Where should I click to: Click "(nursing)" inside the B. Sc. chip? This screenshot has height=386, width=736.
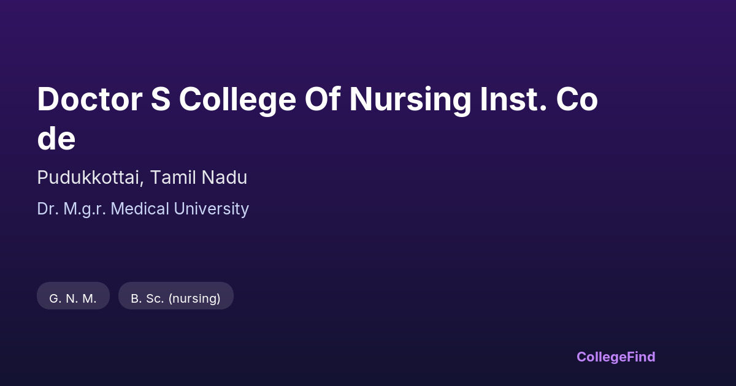tap(194, 298)
